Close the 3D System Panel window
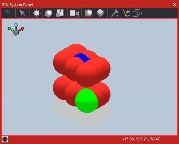 click(x=174, y=5)
